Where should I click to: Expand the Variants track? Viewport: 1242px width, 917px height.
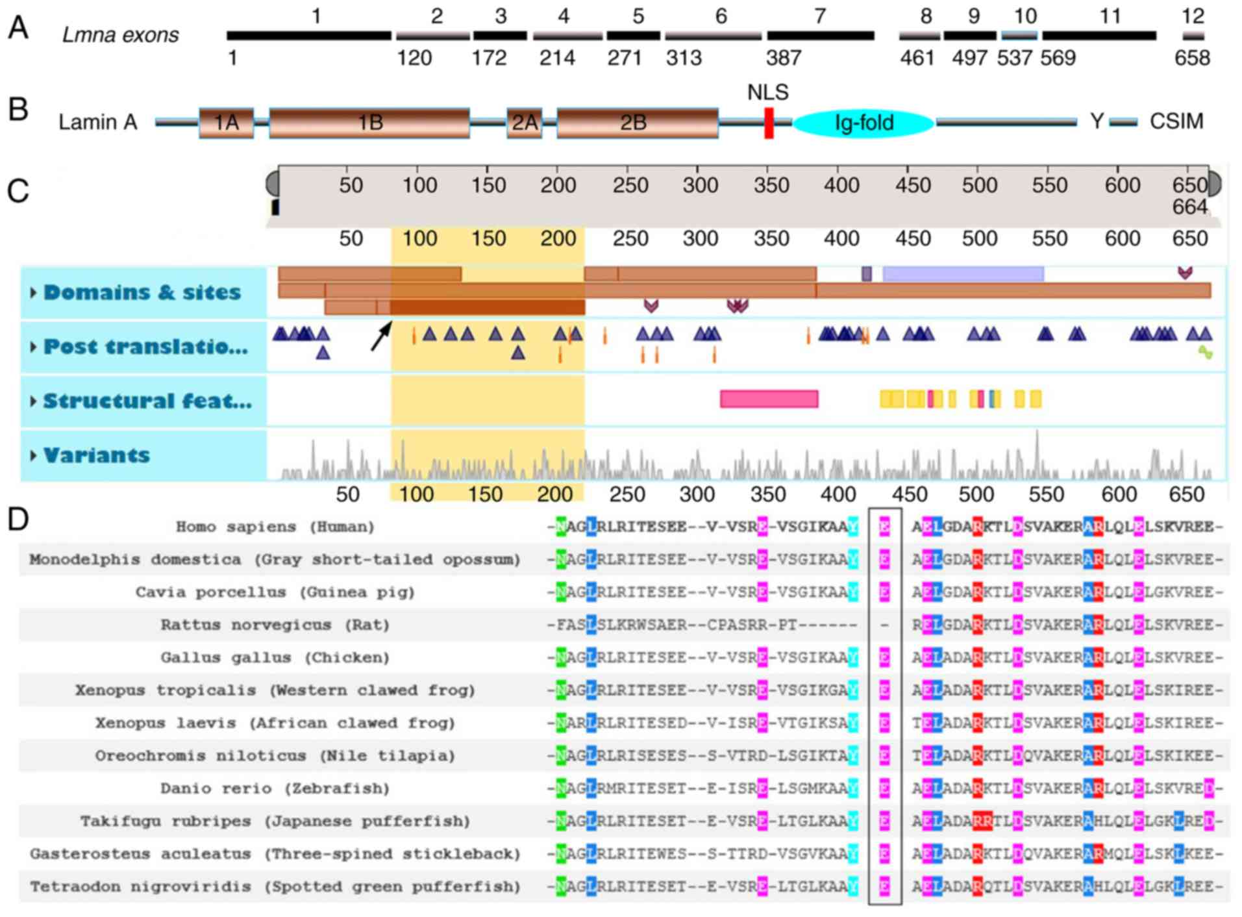(x=34, y=455)
